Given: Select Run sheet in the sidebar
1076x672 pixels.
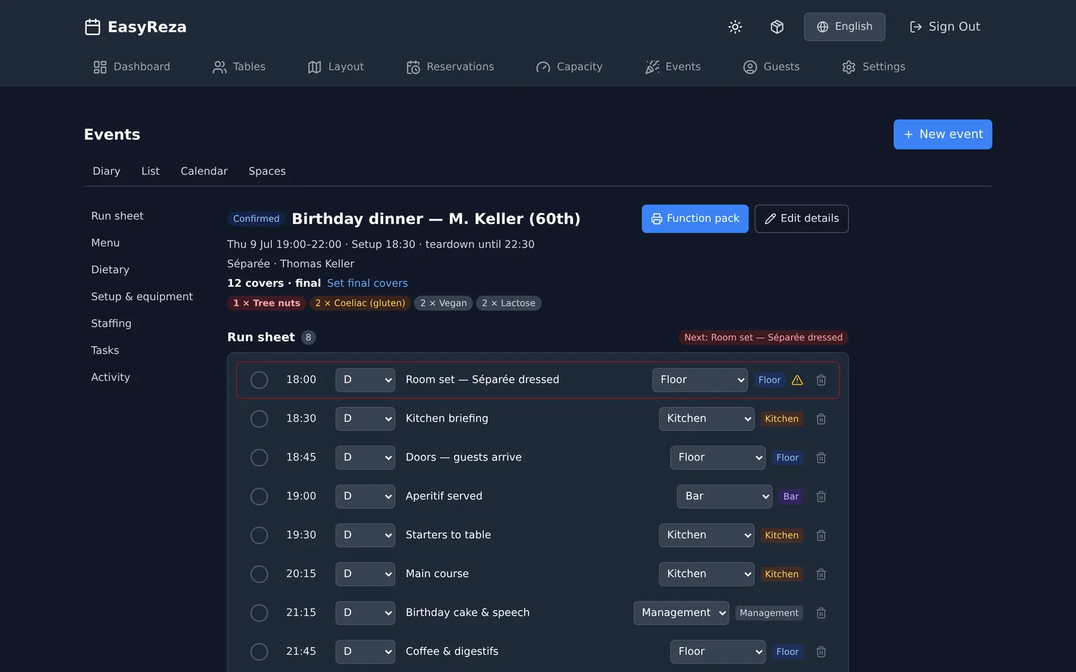Looking at the screenshot, I should point(118,216).
